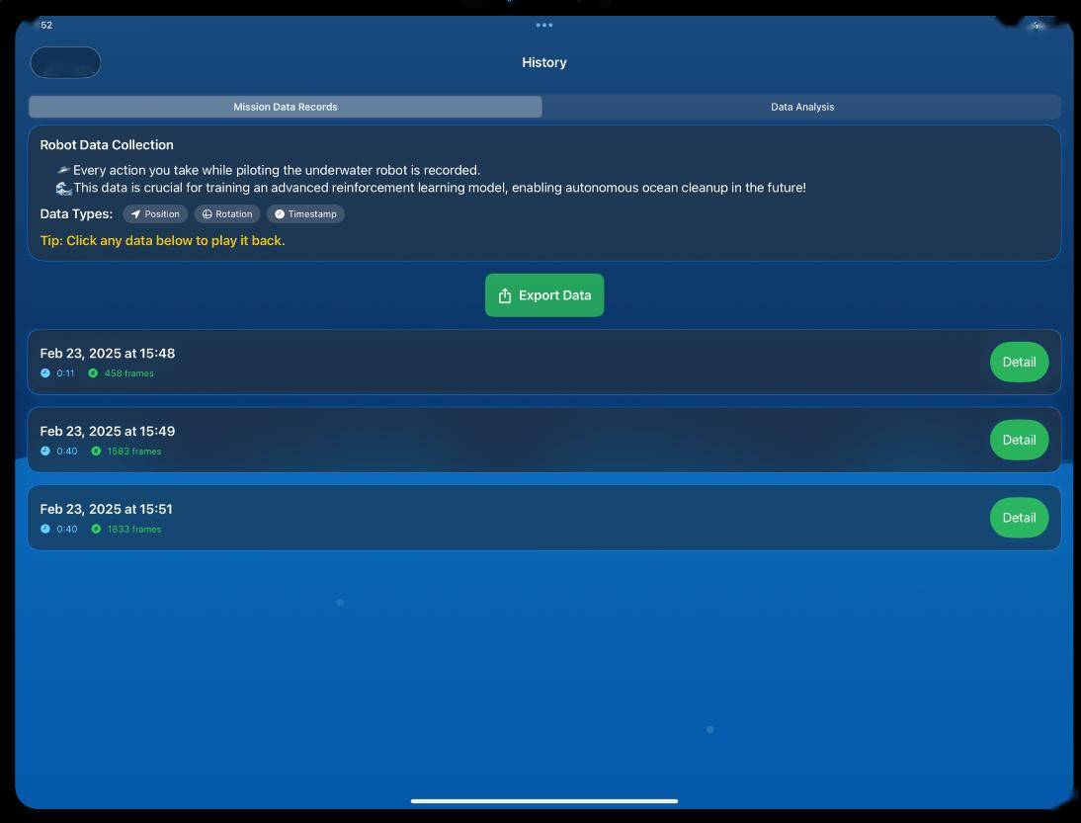The width and height of the screenshot is (1081, 823).
Task: Open Detail for the 15:48 recording
Action: tap(1019, 362)
